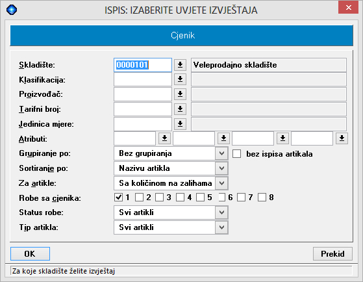Viewport: 363px width, 282px height.
Task: Open the Jedinica mjere lookup arrow button
Action: (x=180, y=124)
